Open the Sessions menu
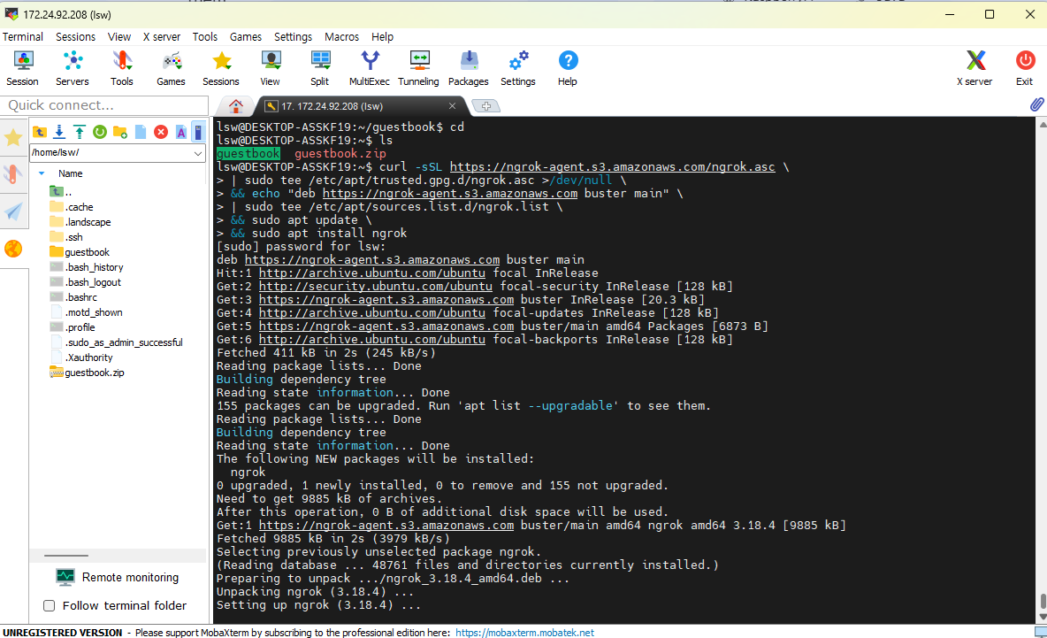The height and width of the screenshot is (638, 1047). tap(75, 37)
